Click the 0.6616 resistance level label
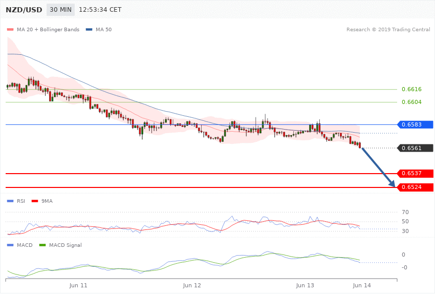The width and height of the screenshot is (435, 295). click(x=411, y=89)
